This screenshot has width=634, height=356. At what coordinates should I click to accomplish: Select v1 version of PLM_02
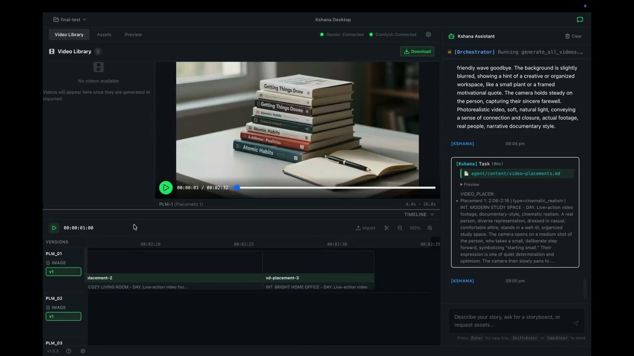click(63, 316)
